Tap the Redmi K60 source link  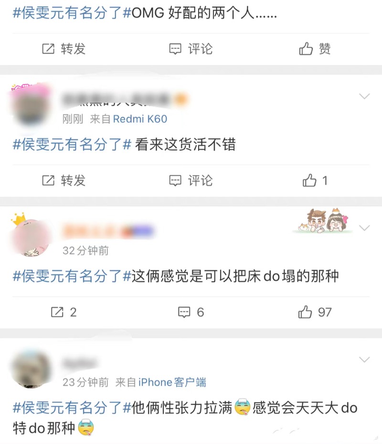point(140,119)
